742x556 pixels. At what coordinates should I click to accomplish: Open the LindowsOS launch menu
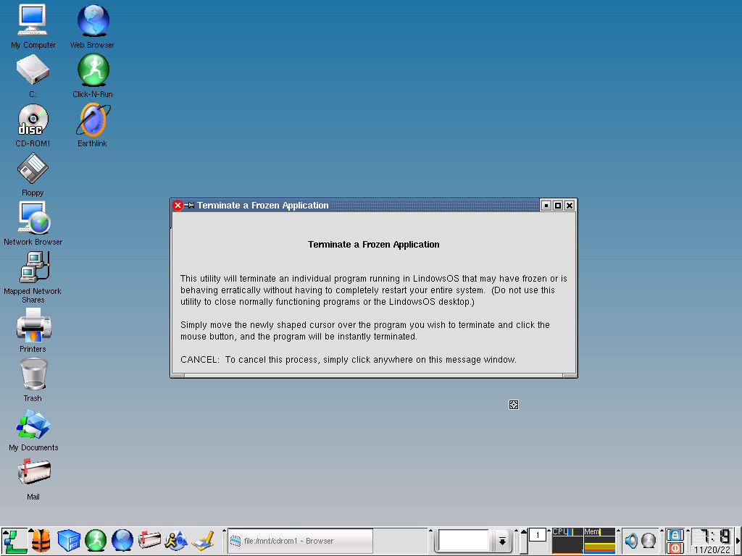[14, 541]
